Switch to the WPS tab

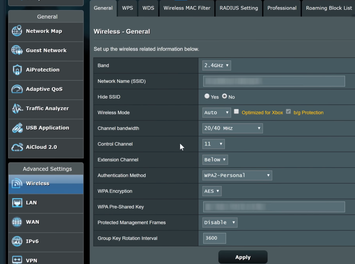(x=127, y=8)
